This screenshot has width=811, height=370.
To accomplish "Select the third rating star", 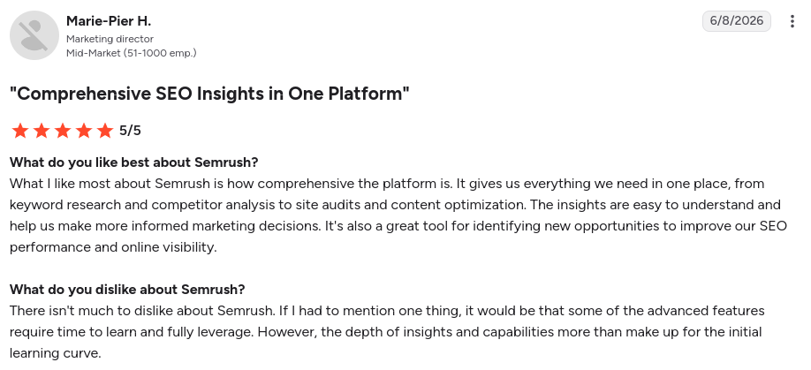I will pyautogui.click(x=63, y=131).
